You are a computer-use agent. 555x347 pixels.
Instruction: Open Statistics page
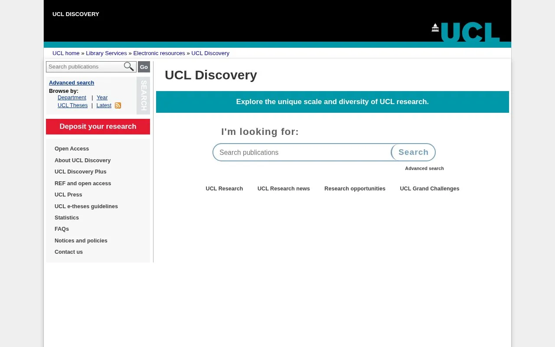[67, 218]
